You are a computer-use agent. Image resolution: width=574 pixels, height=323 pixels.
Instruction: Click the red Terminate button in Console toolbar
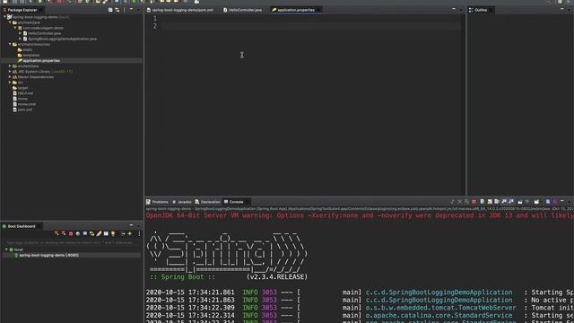tap(474, 202)
